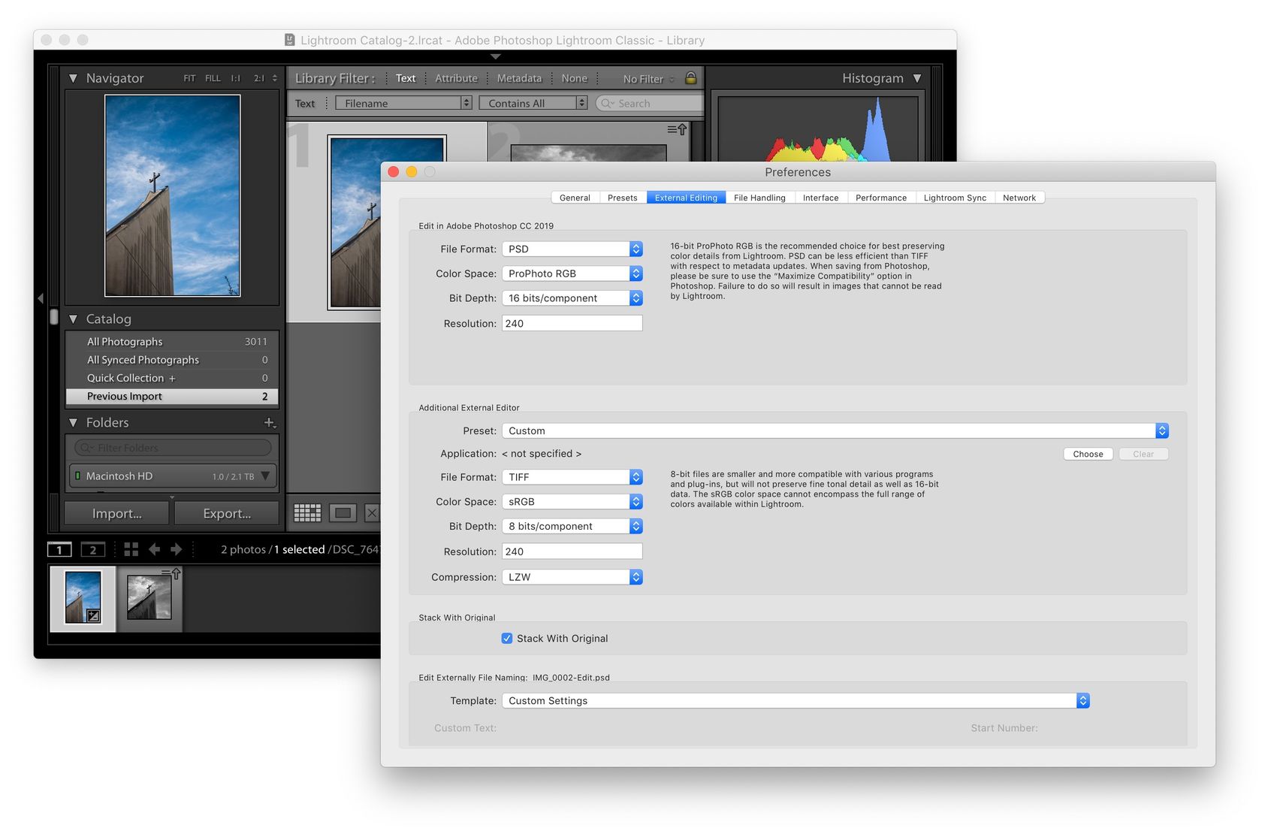The height and width of the screenshot is (834, 1262).
Task: Open 16 bits/component Bit Depth dropdown
Action: 572,298
